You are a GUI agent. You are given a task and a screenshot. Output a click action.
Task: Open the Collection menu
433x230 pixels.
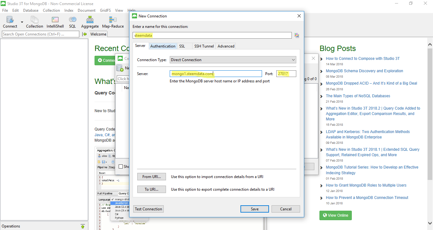click(x=51, y=10)
